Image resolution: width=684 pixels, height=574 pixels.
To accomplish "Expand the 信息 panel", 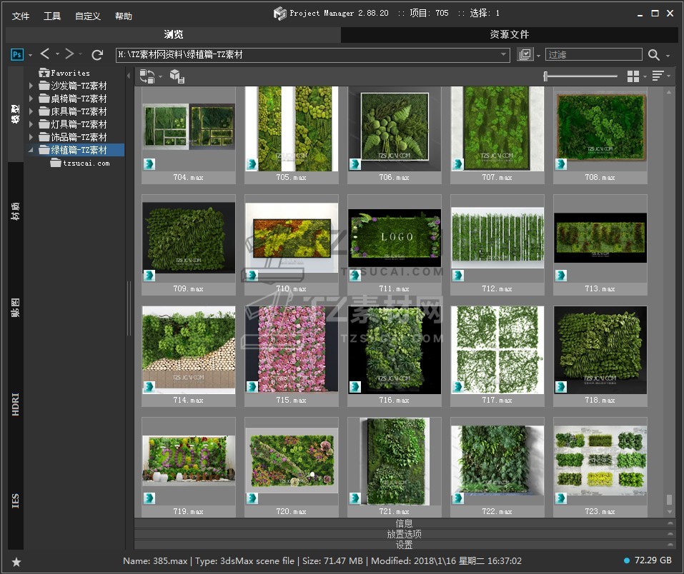I will (x=404, y=523).
